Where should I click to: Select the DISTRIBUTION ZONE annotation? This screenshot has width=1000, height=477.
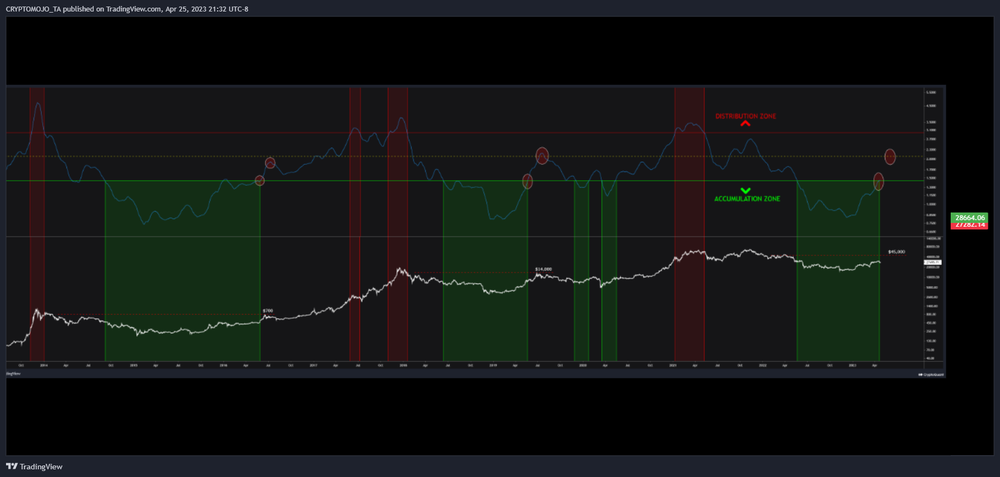[x=746, y=116]
